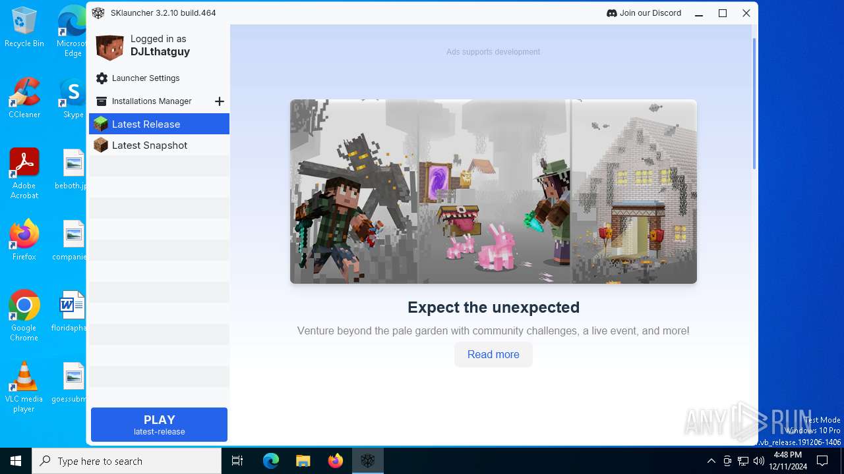844x474 pixels.
Task: Open Installations Manager entry
Action: point(151,101)
